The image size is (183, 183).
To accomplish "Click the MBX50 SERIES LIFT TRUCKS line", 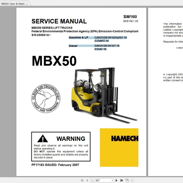I will click(52, 28).
